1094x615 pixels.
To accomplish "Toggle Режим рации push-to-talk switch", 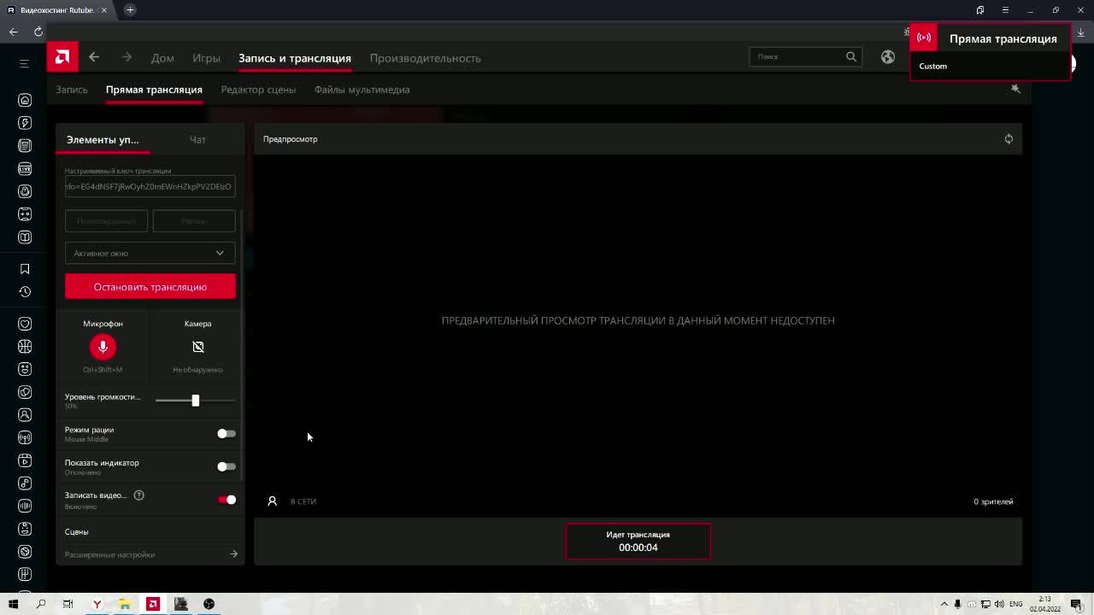I will point(226,434).
